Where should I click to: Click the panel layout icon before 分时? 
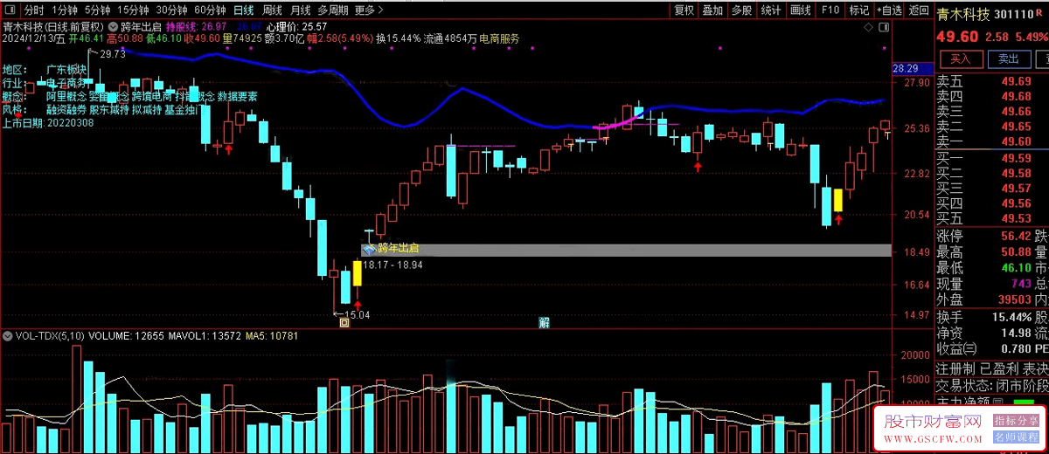point(10,10)
